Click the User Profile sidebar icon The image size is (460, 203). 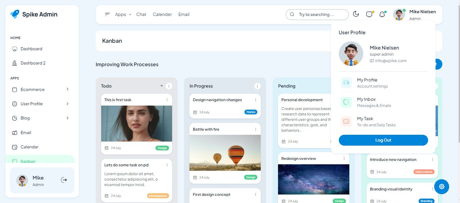pos(14,104)
